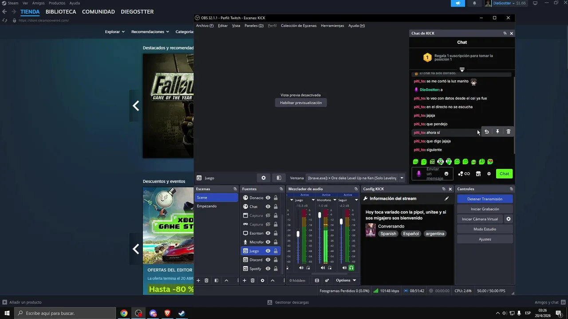
Task: Open OBS Ajustes button
Action: point(485,239)
